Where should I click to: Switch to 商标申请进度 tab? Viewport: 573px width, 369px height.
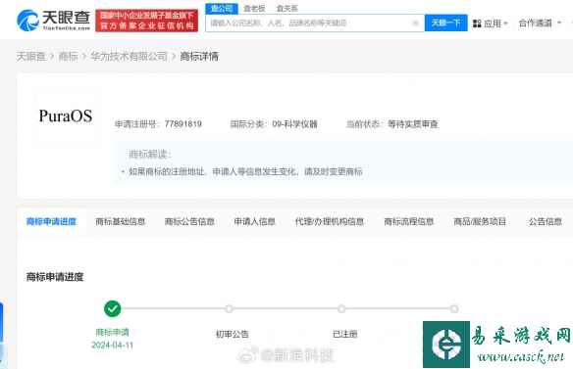51,221
